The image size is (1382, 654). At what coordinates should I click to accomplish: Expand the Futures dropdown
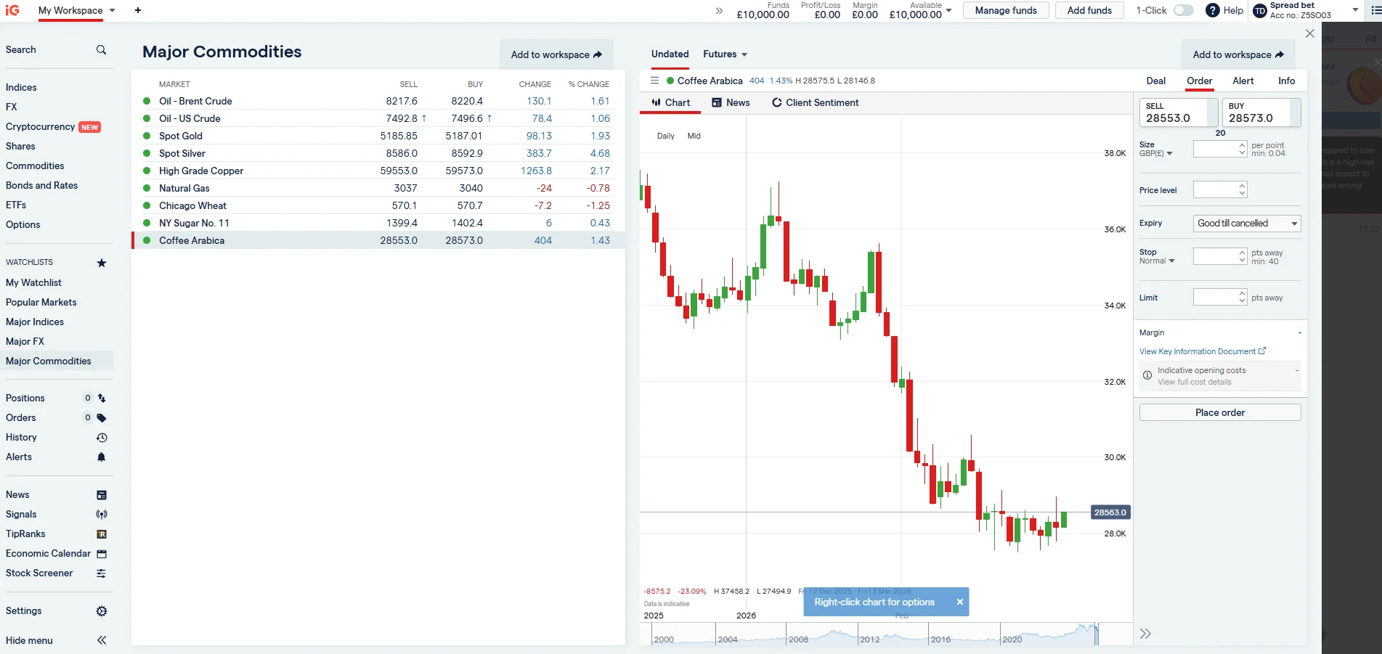724,54
